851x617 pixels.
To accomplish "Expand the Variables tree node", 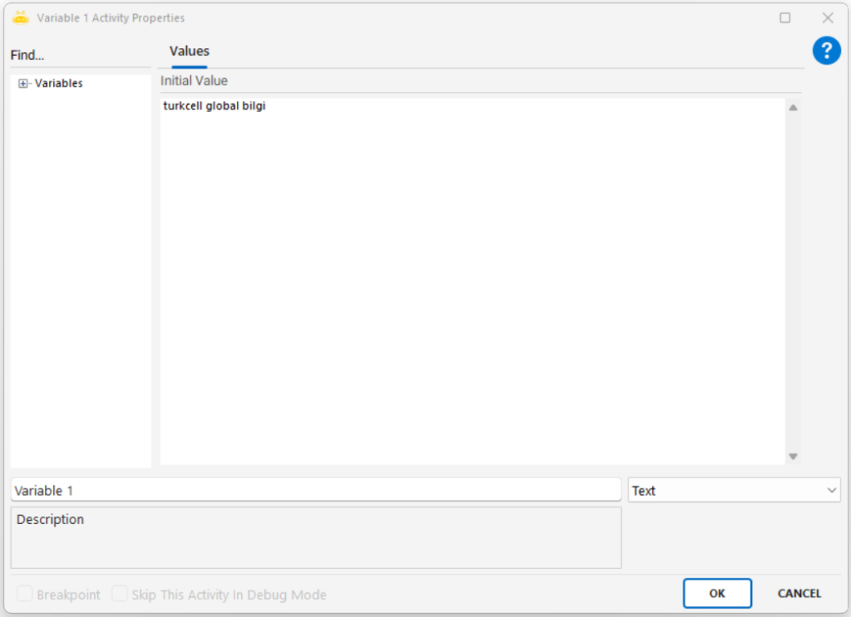I will point(23,84).
